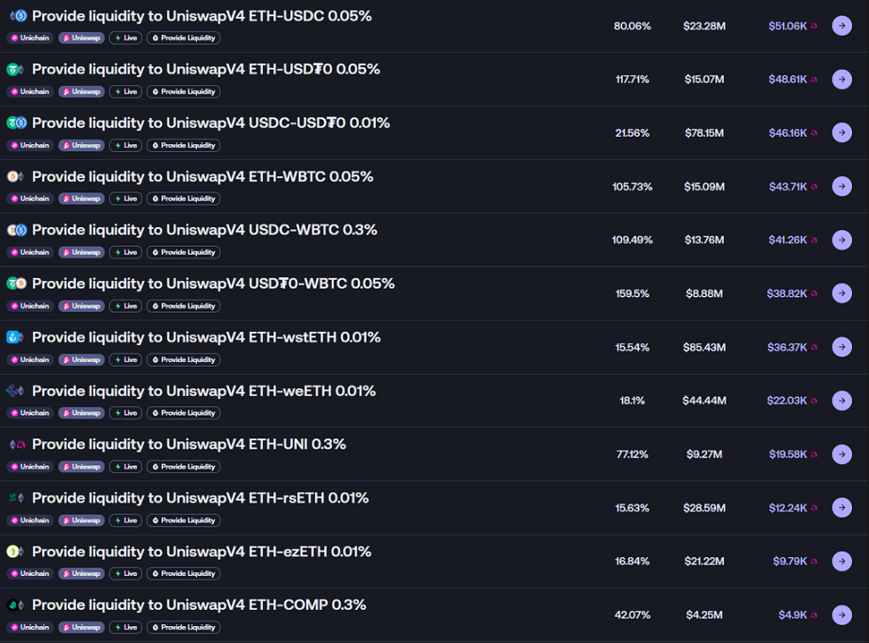This screenshot has width=869, height=643.
Task: Click the USDC-WBTC token pair icon
Action: (x=17, y=229)
